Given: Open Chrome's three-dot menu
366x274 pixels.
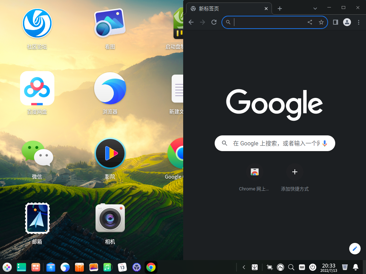Looking at the screenshot, I should point(358,22).
